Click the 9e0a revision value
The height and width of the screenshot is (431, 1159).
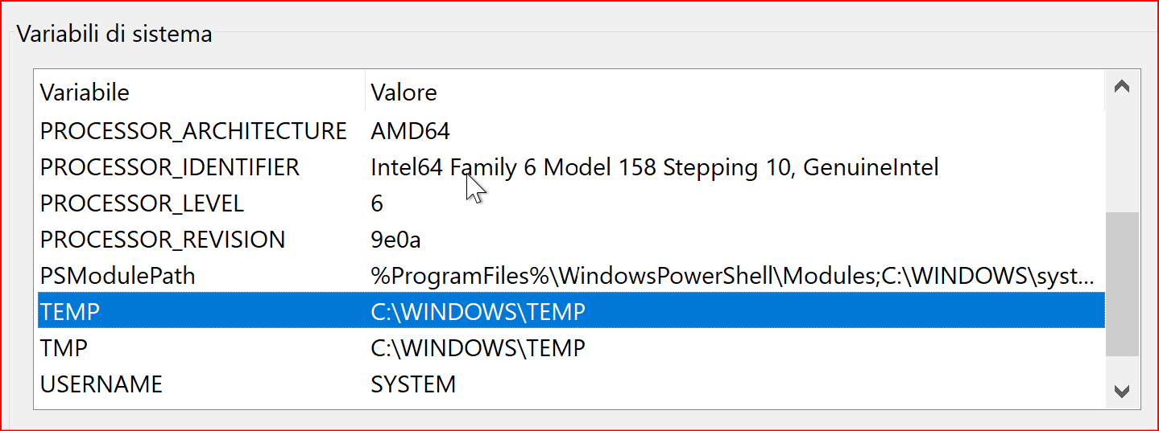(395, 240)
